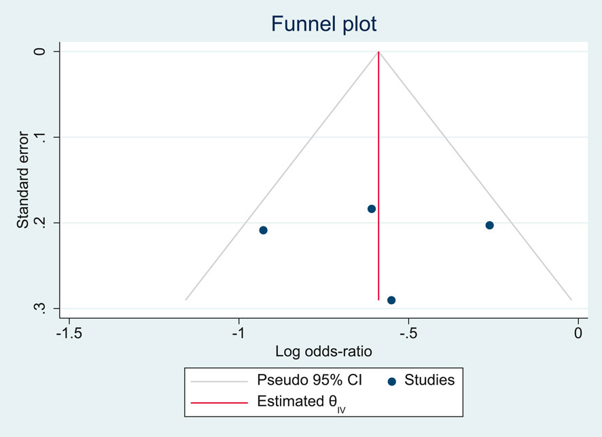Image resolution: width=602 pixels, height=437 pixels.
Task: Select the 'Pseudo 95% CI' legend label
Action: point(309,381)
